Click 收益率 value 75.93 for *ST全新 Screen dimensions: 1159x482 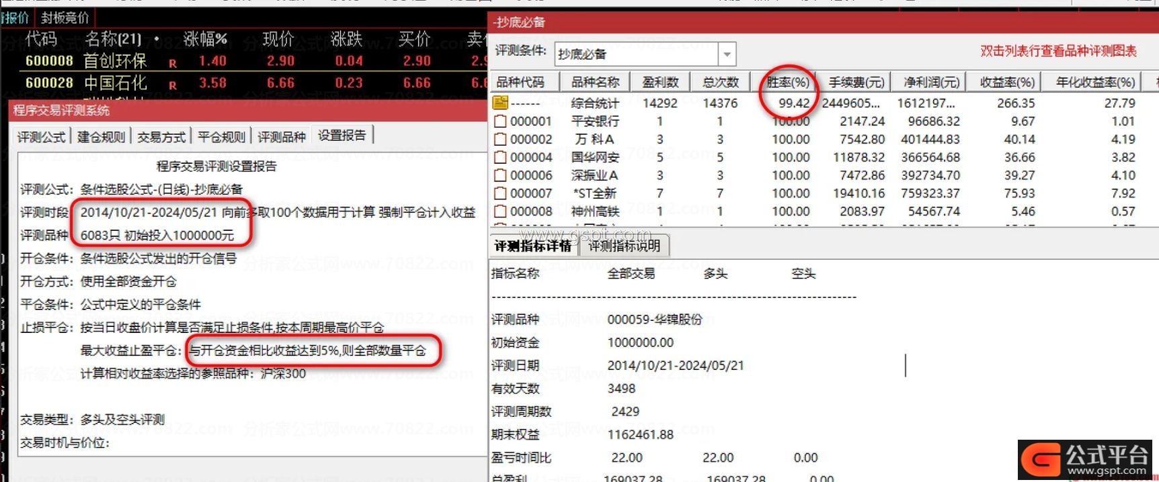tap(1019, 193)
